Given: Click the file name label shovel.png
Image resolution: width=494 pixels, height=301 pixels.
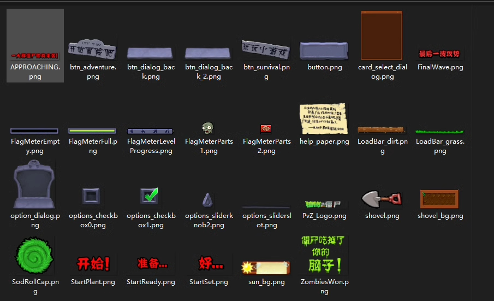Looking at the screenshot, I should pyautogui.click(x=382, y=216).
